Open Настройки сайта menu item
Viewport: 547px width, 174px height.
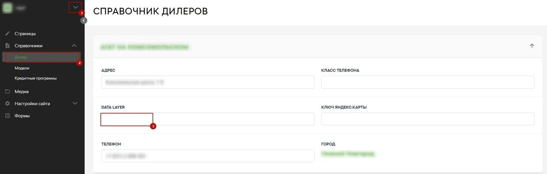32,104
